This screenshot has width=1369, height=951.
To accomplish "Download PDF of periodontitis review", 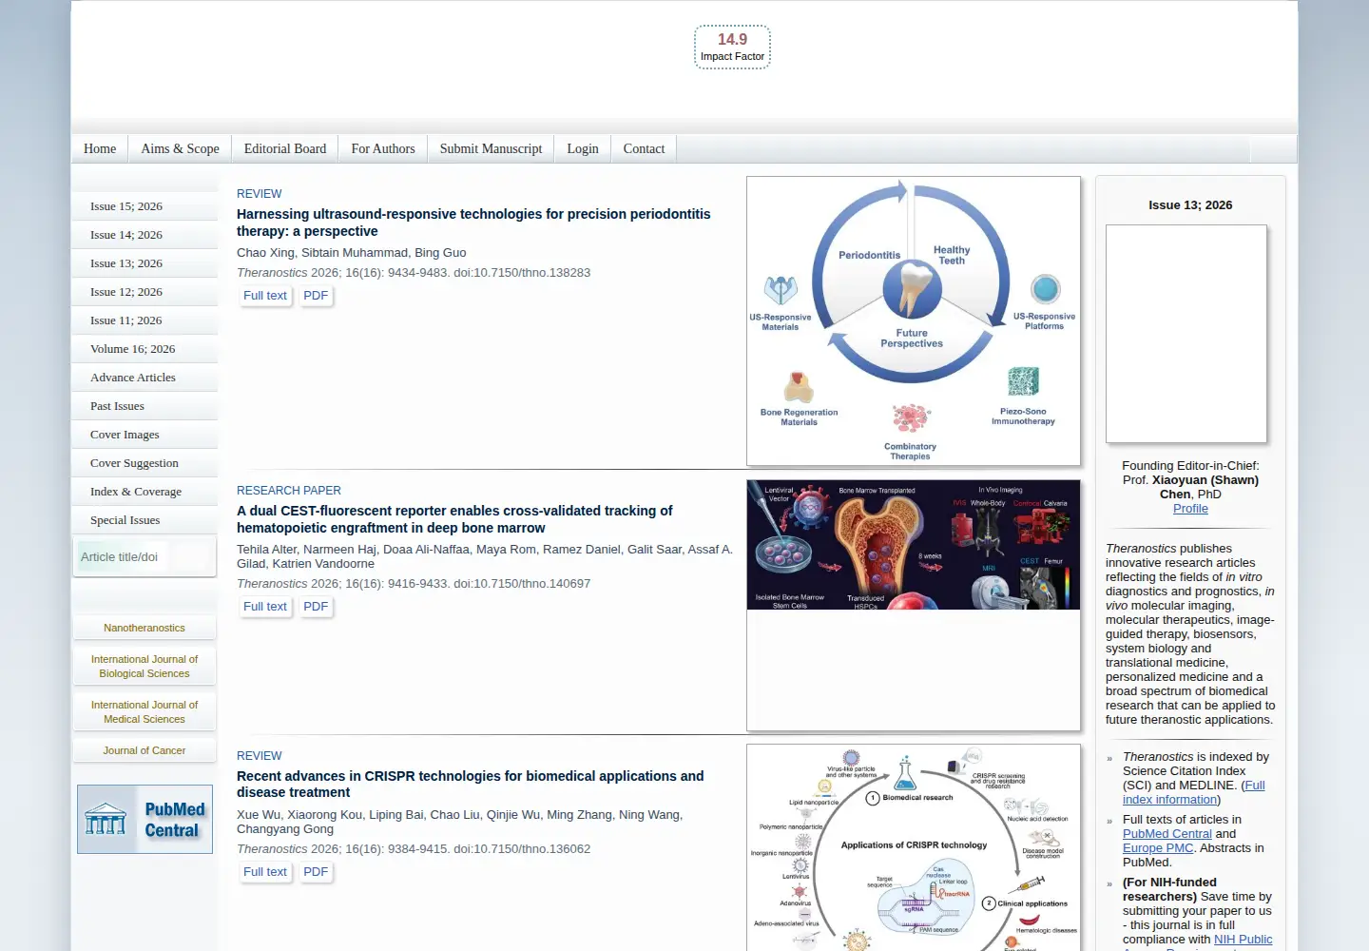I will point(316,296).
